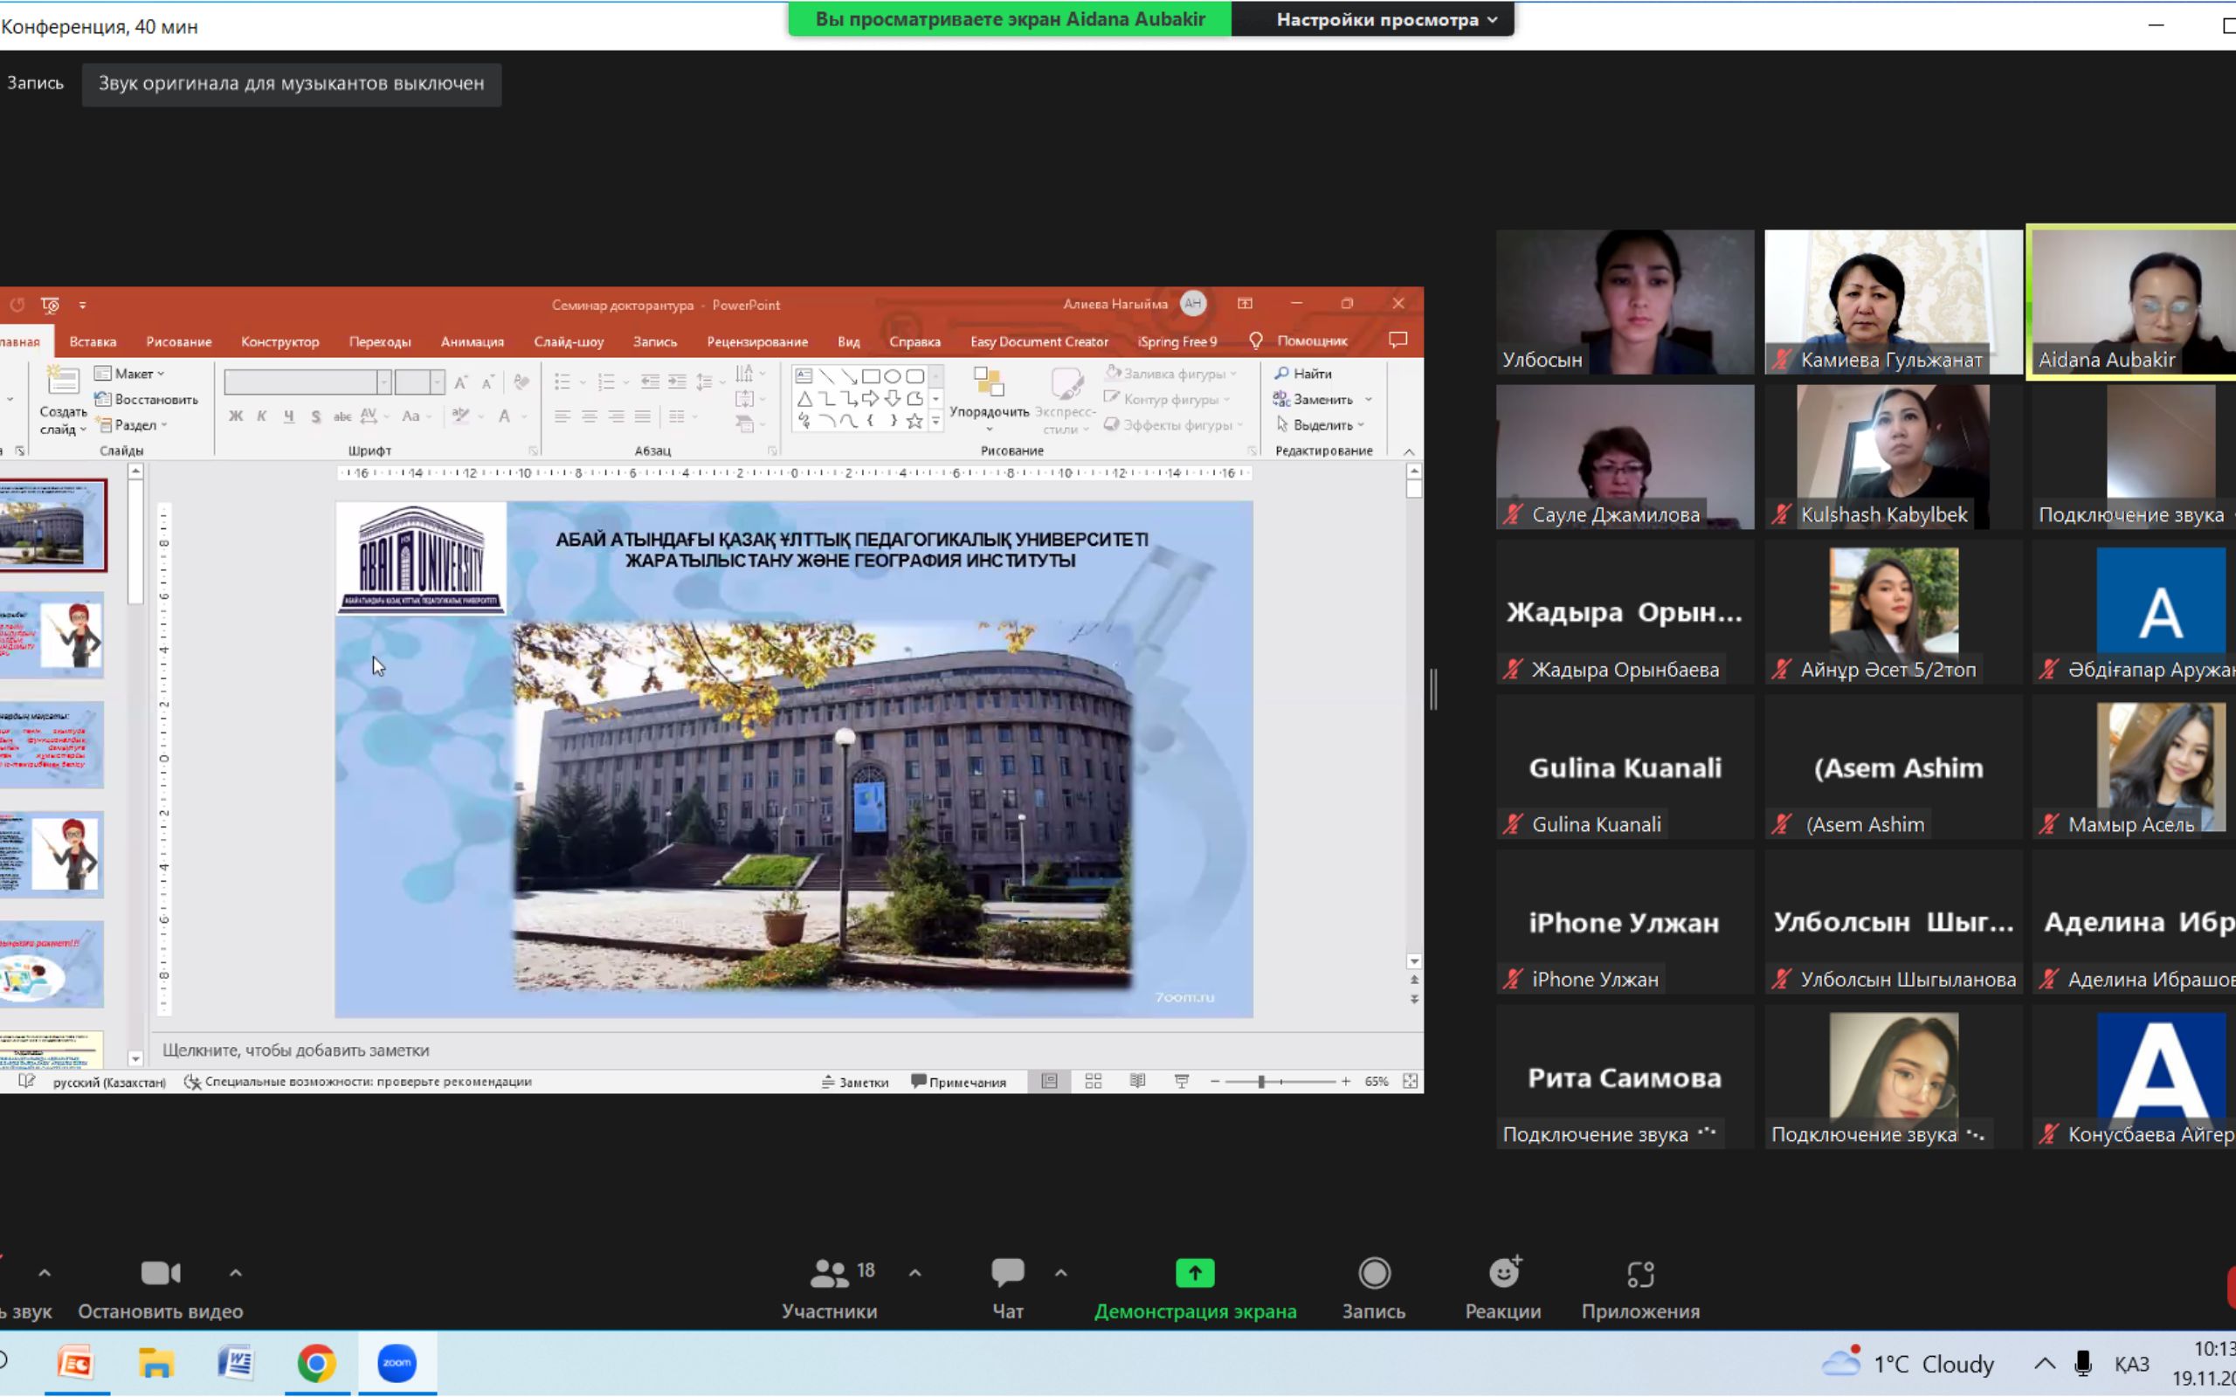Start recording with the Запись toolbar icon
The width and height of the screenshot is (2236, 1397).
tap(1374, 1275)
